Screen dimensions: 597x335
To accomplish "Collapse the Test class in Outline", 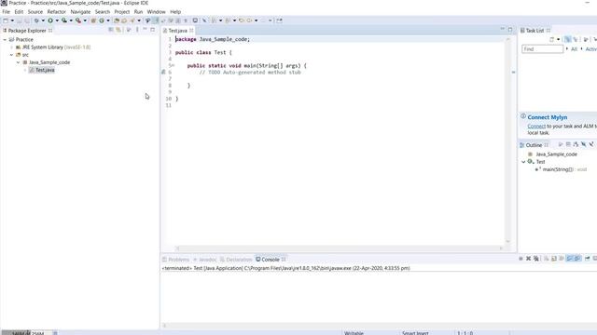I will pyautogui.click(x=523, y=162).
